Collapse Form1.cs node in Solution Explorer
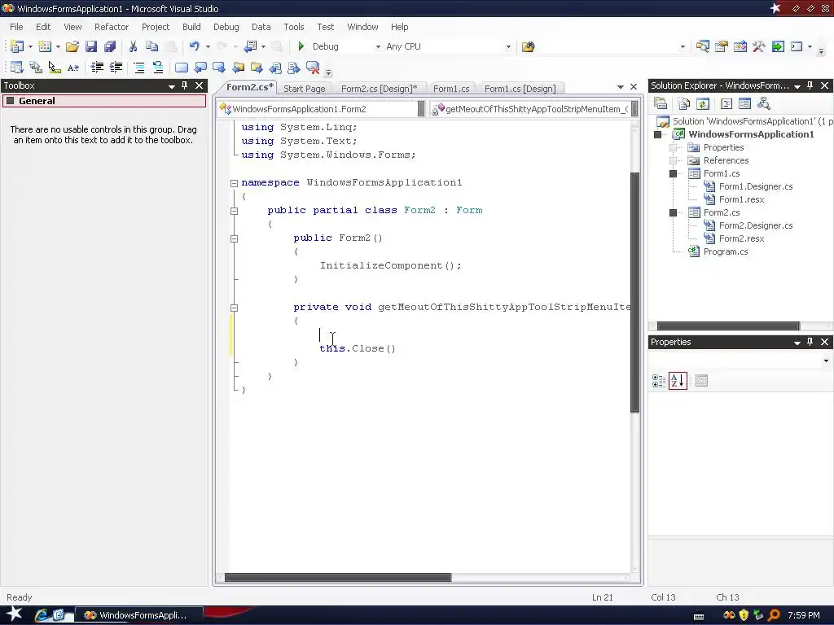The image size is (834, 625). (x=674, y=174)
